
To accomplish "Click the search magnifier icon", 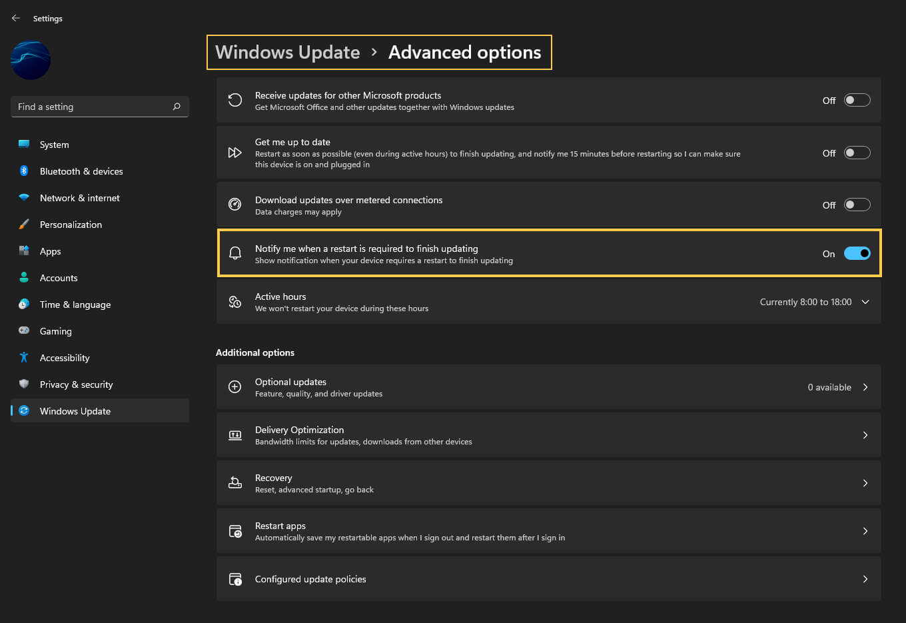I will pos(177,107).
